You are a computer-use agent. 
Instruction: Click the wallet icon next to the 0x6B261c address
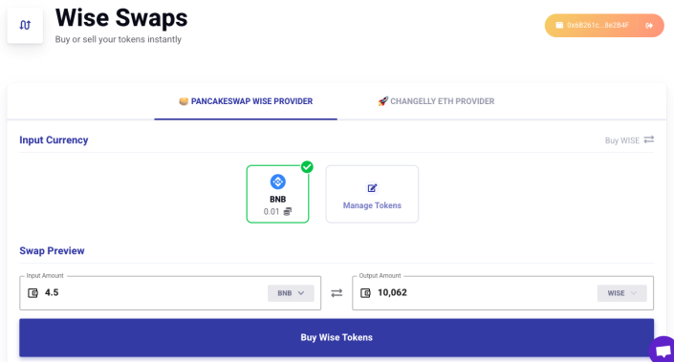[559, 26]
